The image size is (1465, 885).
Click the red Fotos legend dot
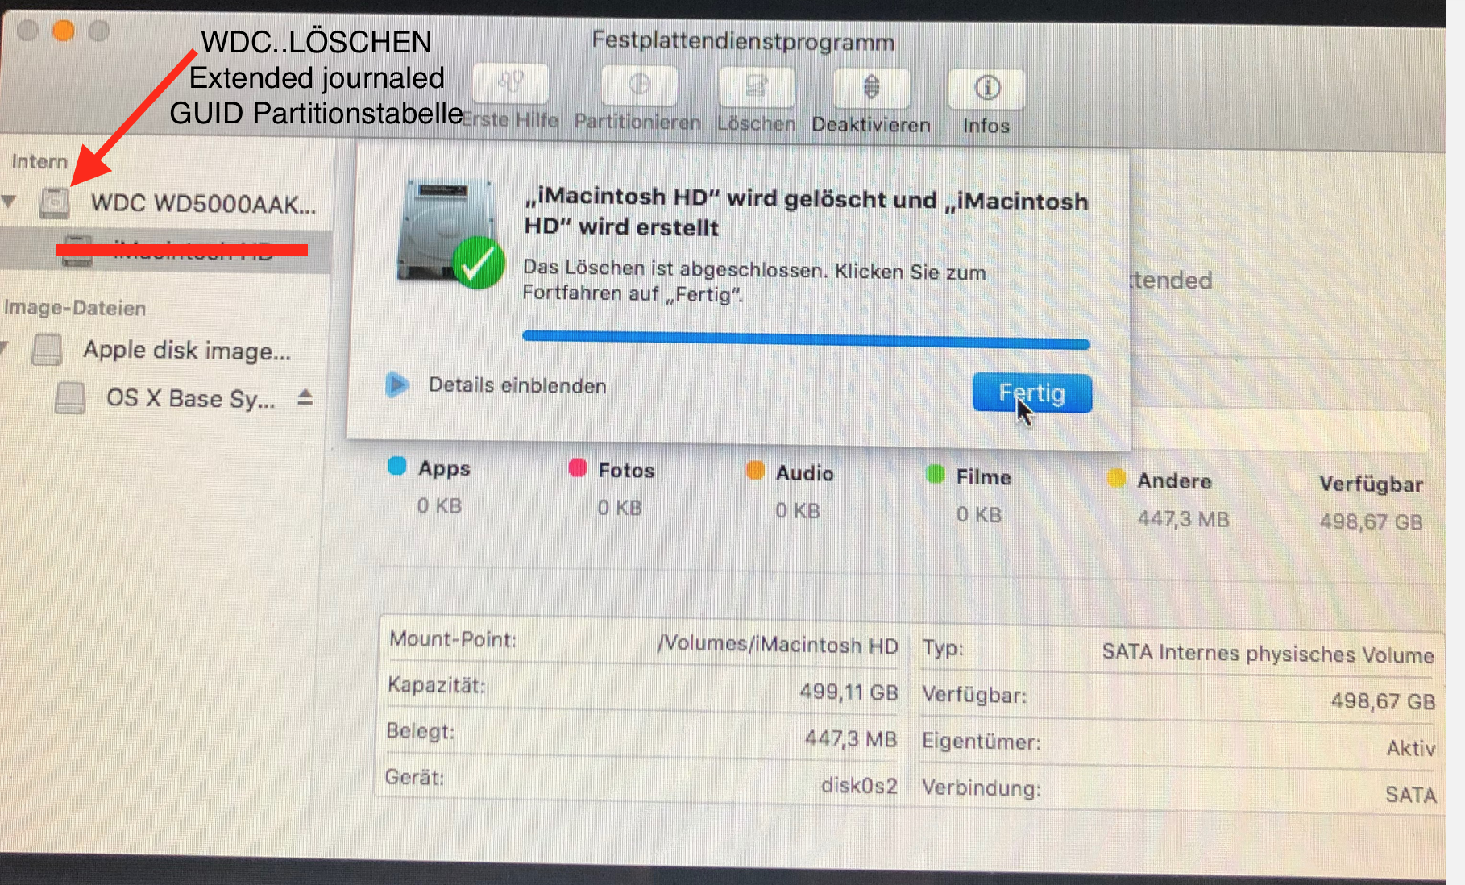[578, 468]
